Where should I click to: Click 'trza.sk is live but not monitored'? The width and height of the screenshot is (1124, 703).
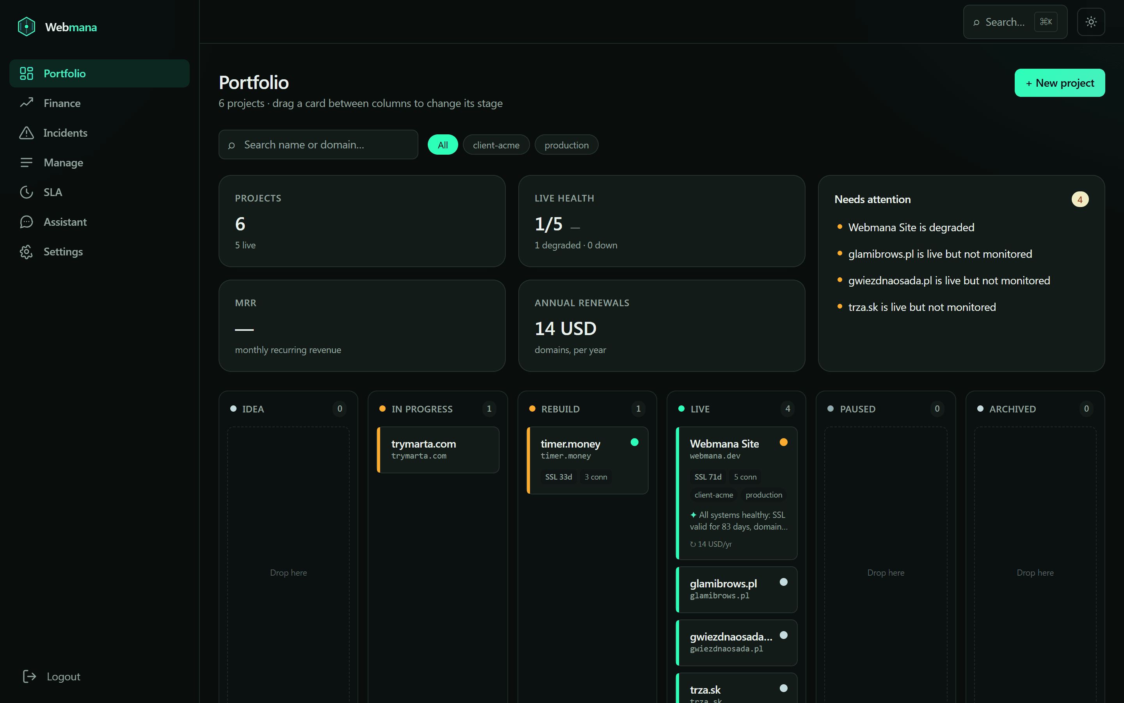click(922, 307)
